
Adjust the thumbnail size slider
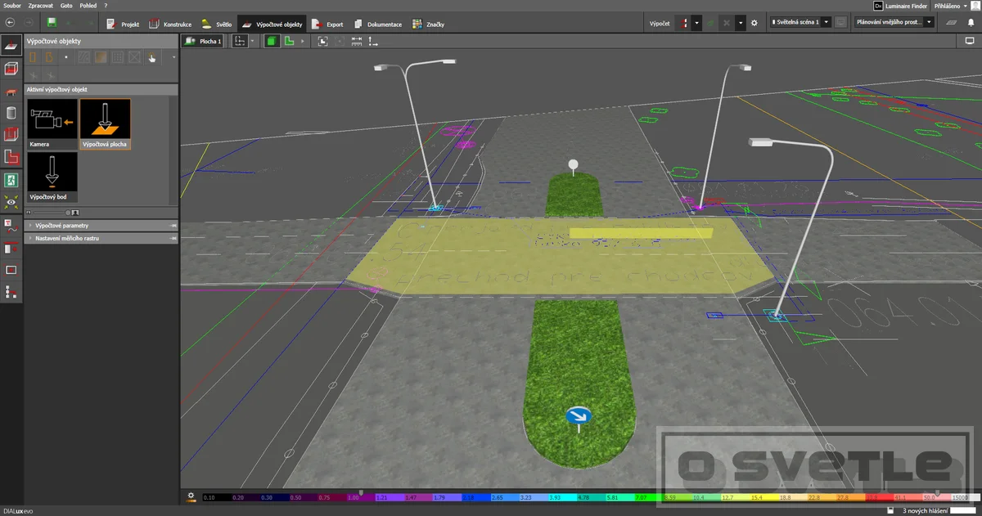[x=68, y=212]
